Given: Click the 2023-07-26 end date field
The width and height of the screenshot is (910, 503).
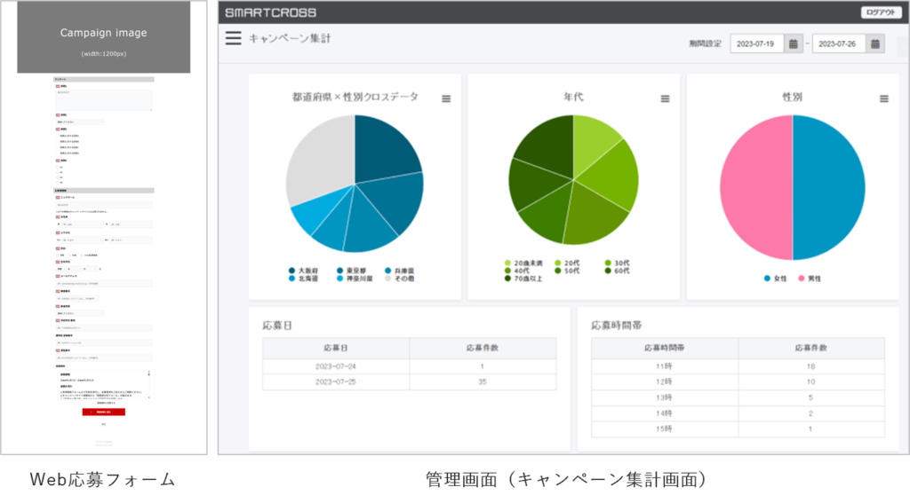Looking at the screenshot, I should [x=839, y=43].
